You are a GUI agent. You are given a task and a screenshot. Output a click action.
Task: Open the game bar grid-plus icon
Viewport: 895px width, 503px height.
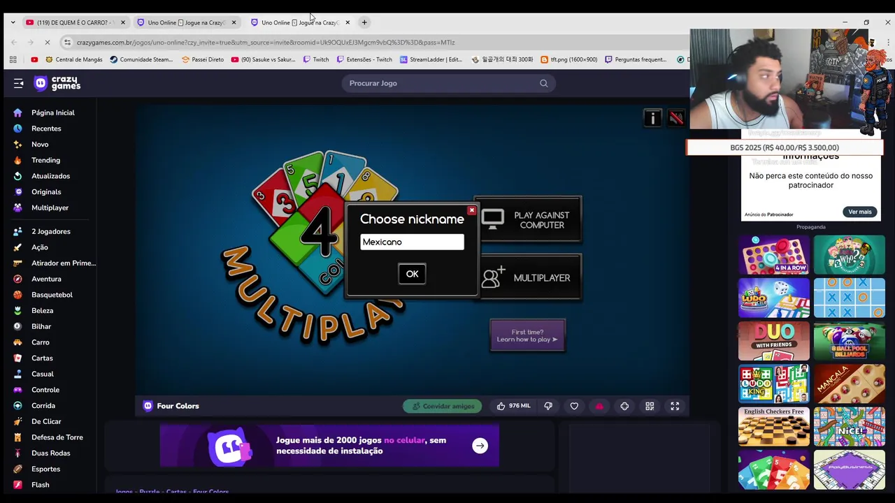pyautogui.click(x=650, y=406)
